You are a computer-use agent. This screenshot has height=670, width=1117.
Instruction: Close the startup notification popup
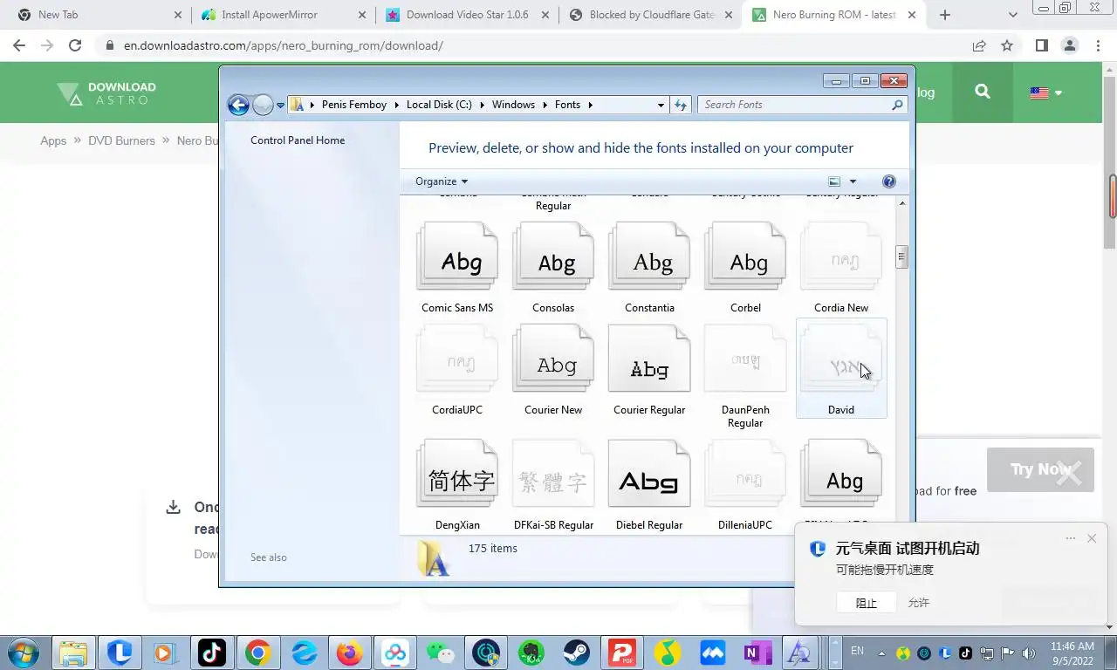pos(1092,538)
